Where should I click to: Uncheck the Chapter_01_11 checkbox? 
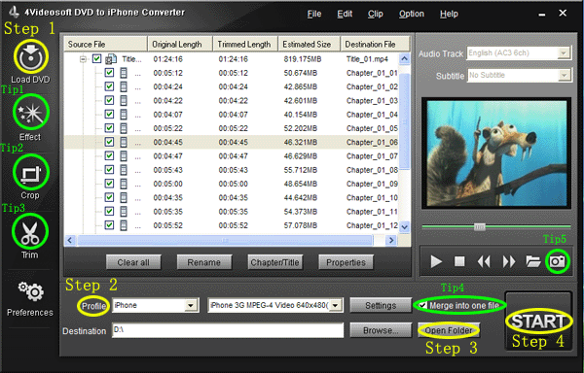(x=109, y=212)
